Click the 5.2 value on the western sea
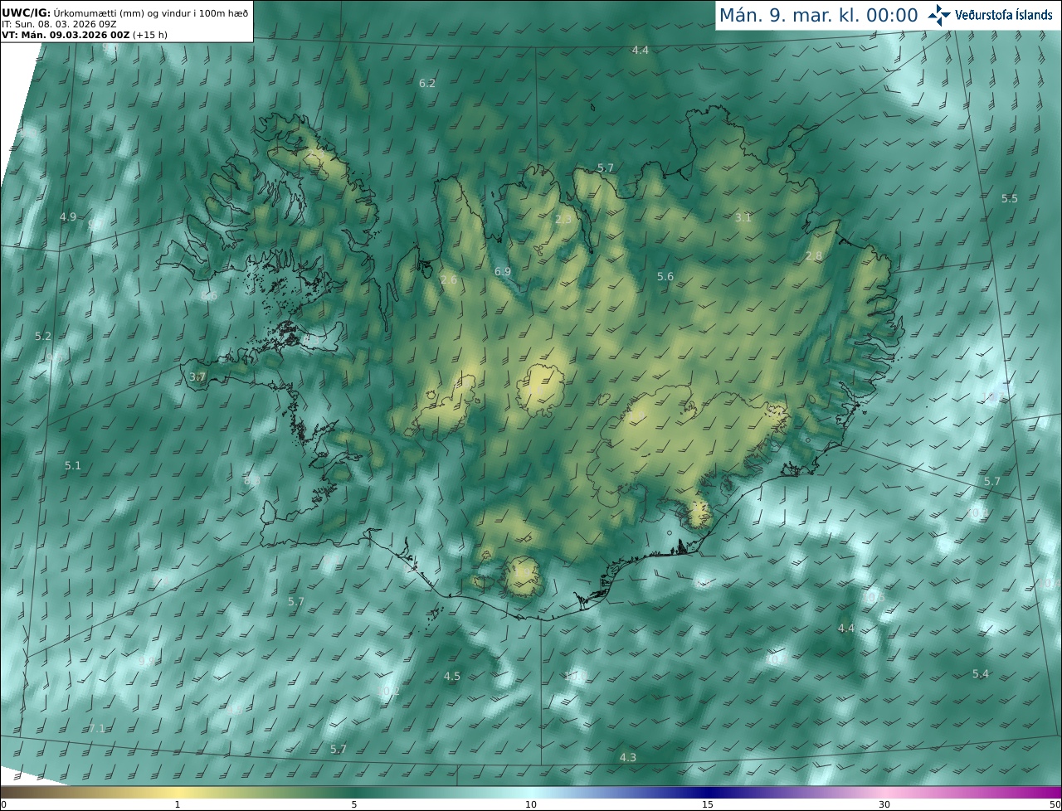Screen dimensions: 1062x811 point(43,337)
